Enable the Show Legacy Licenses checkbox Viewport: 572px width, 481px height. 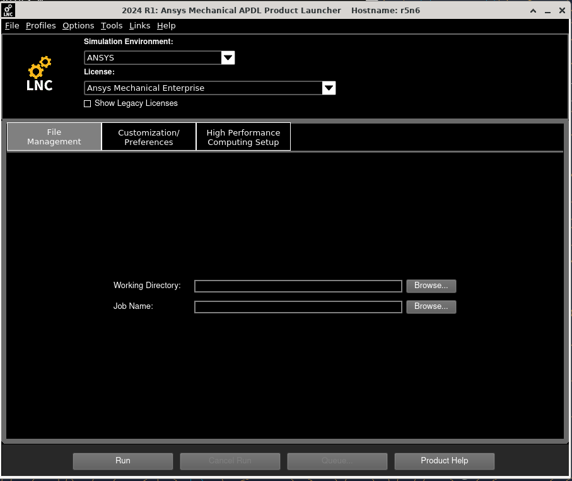88,103
